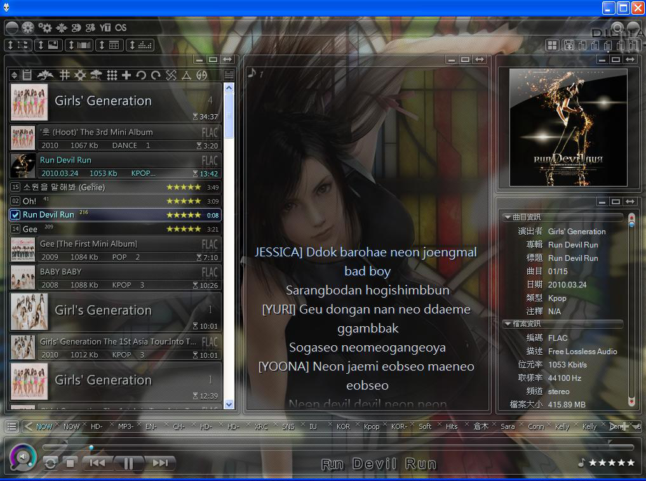Click the left chevron to scroll playlist tabs

pos(28,426)
